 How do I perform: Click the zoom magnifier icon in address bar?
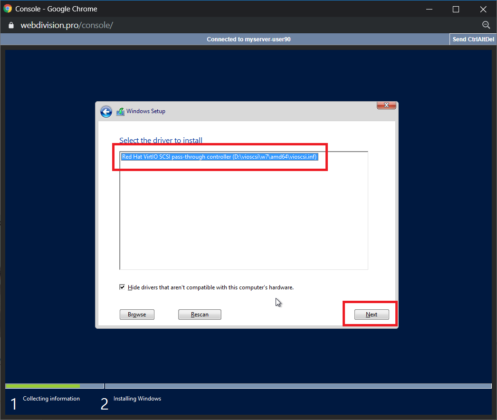click(486, 25)
